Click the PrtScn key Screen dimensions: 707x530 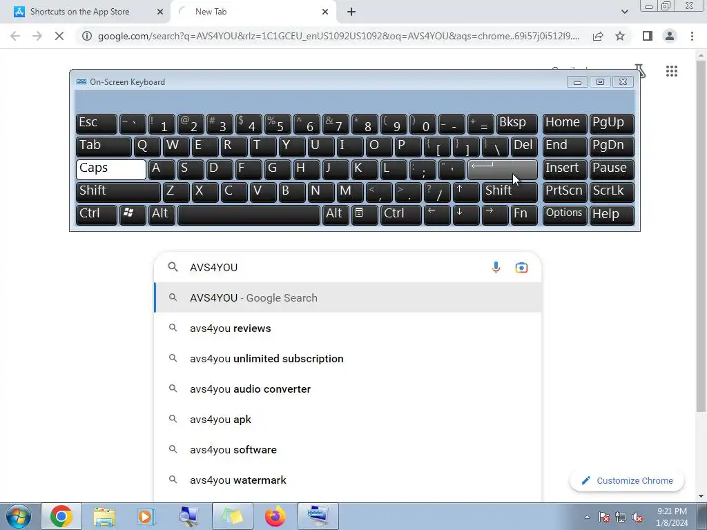point(565,192)
